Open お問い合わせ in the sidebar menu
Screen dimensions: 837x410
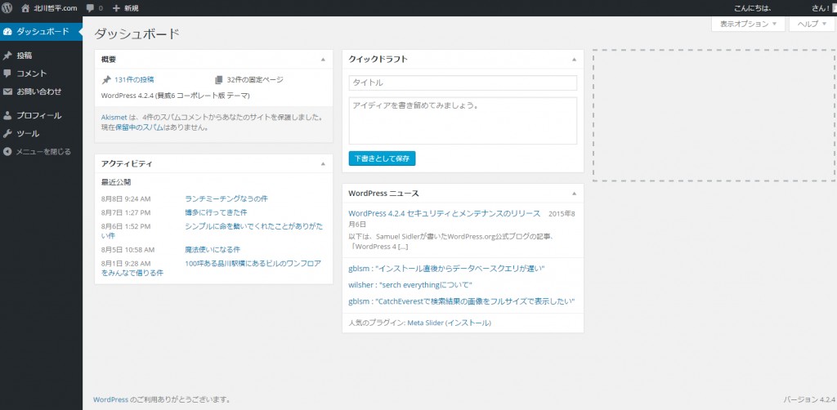pos(38,91)
